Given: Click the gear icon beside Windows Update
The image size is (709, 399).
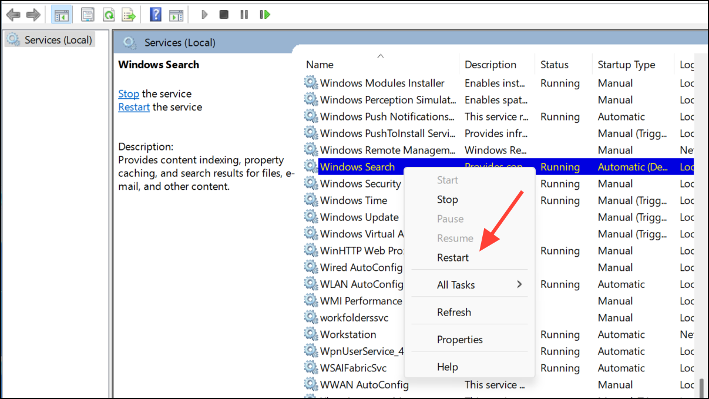Looking at the screenshot, I should point(311,217).
